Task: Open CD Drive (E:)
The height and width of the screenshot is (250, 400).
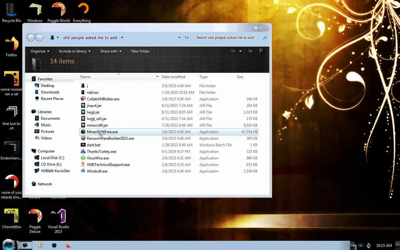Action: click(x=51, y=164)
